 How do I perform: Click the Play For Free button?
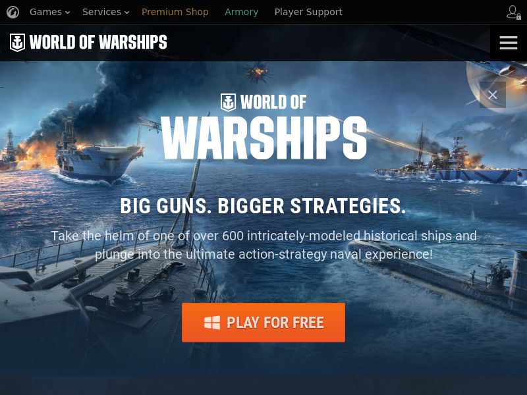click(263, 323)
